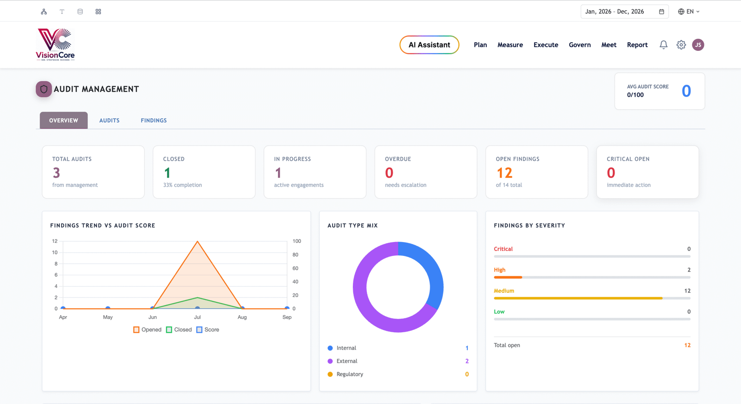Image resolution: width=741 pixels, height=404 pixels.
Task: Open the Jan, 2026 - Dec, 2026 date range field
Action: tap(625, 12)
